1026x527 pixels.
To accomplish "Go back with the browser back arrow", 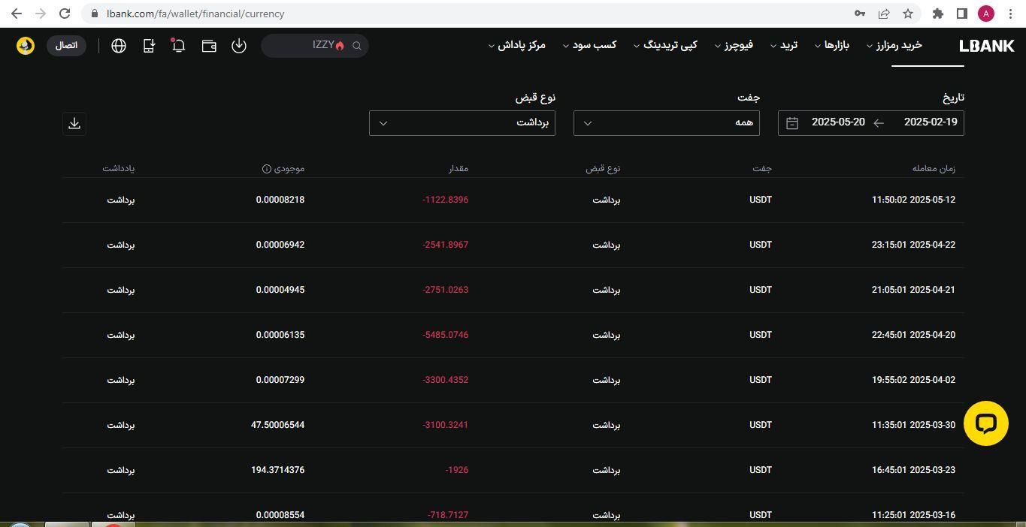I will [17, 14].
